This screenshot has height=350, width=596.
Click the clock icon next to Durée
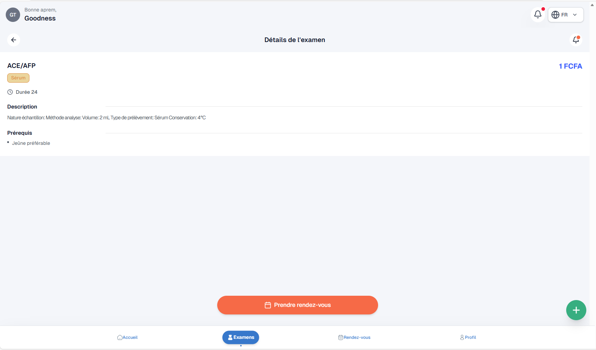[10, 92]
